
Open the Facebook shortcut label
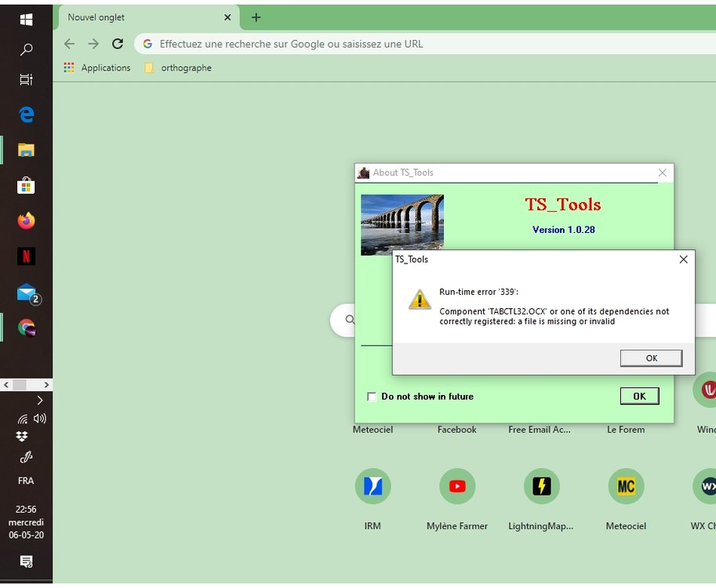456,430
